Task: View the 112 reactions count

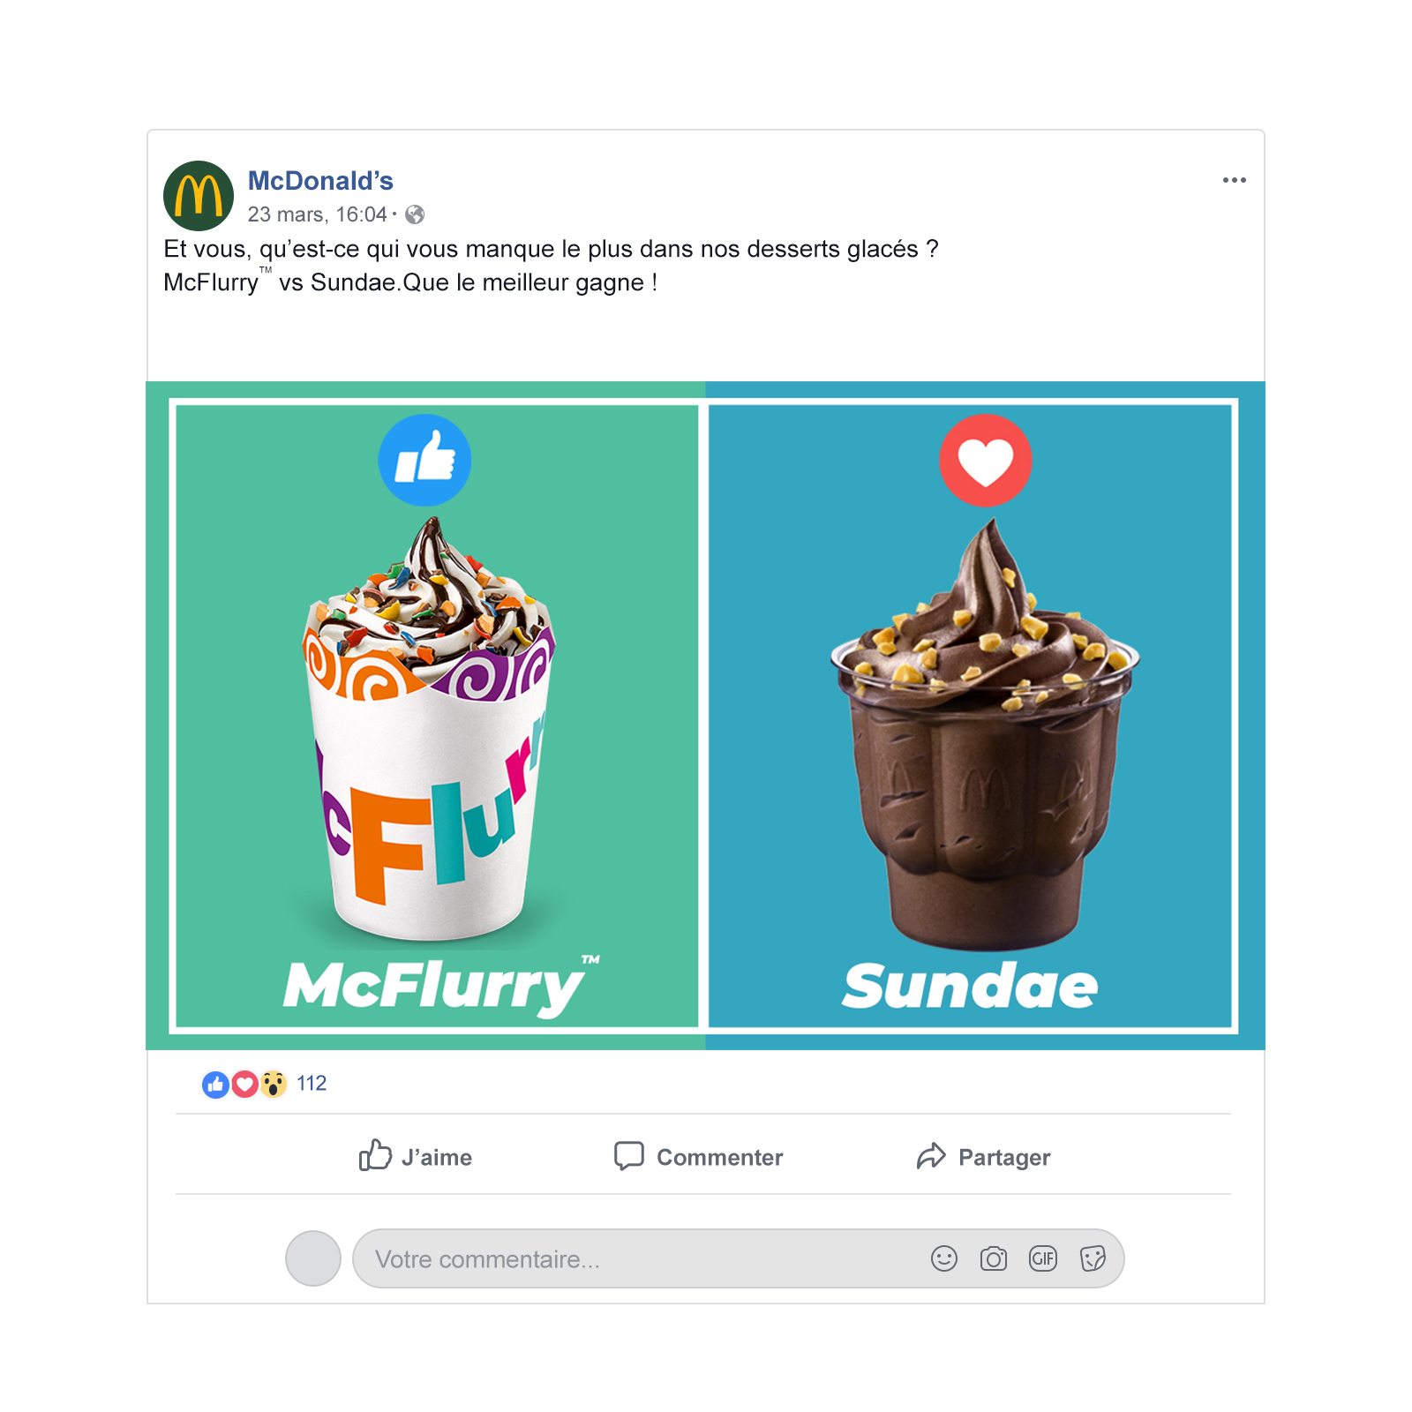Action: (312, 1084)
